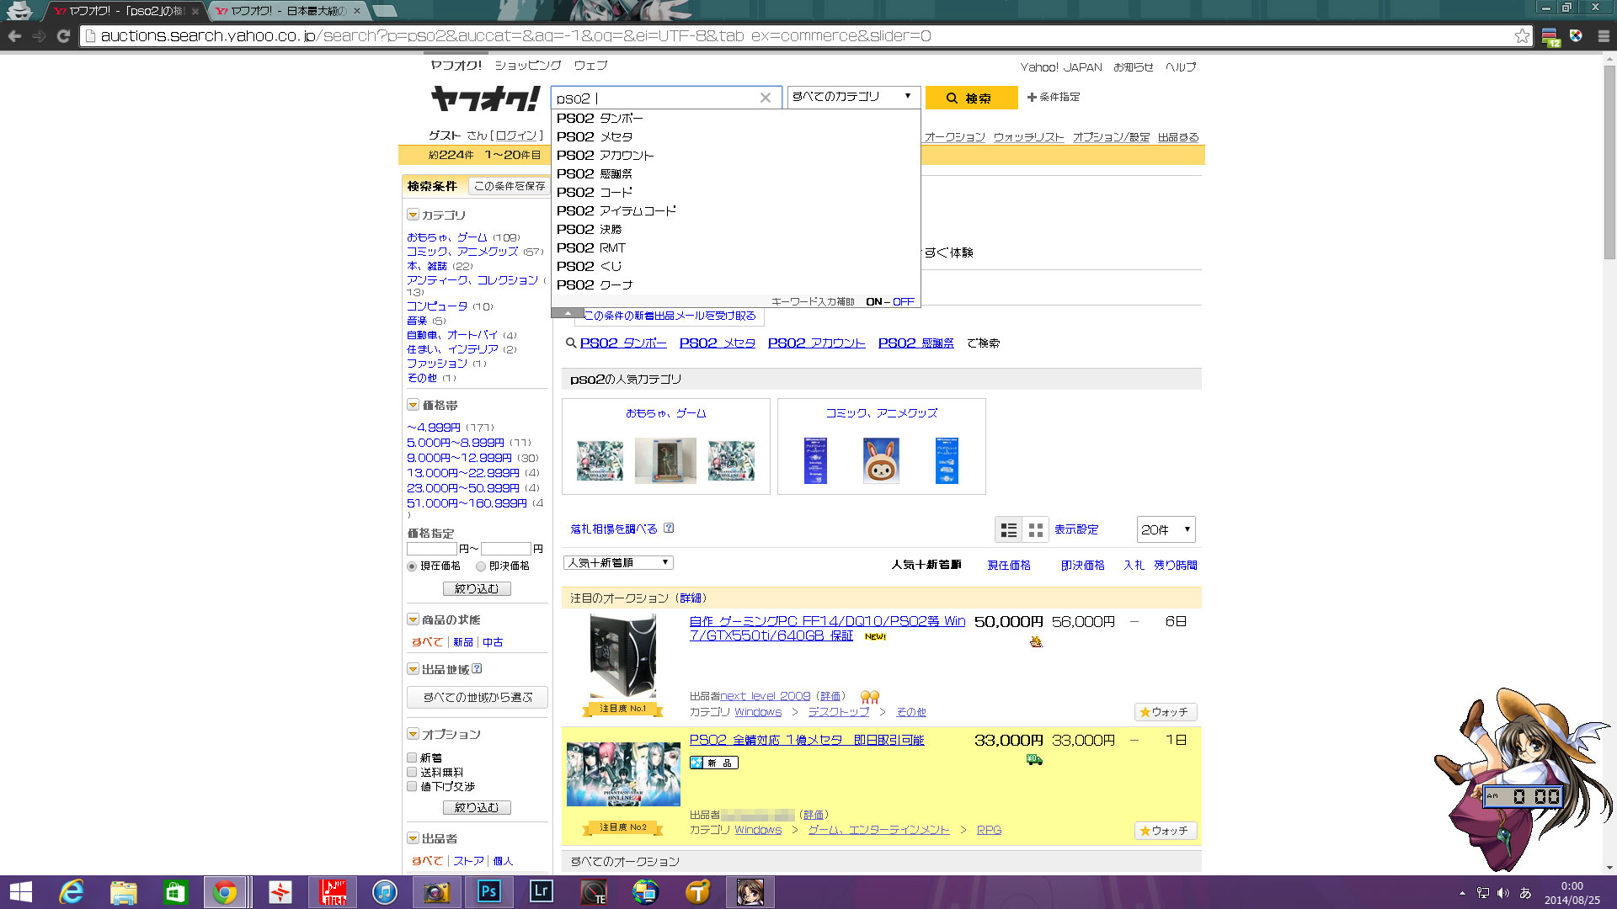1617x909 pixels.
Task: Collapse the カテゴリ sidebar section
Action: 413,215
